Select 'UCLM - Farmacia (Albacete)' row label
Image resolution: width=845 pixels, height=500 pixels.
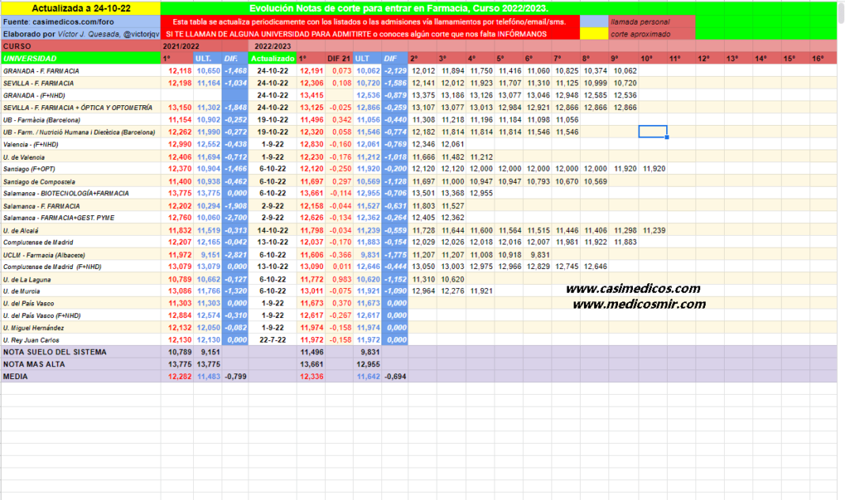click(x=44, y=255)
